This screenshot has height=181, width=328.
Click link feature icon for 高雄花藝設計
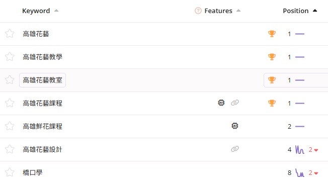tap(235, 149)
